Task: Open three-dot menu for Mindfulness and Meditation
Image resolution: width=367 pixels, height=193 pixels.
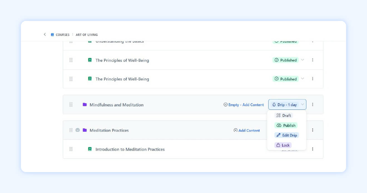Action: 313,104
